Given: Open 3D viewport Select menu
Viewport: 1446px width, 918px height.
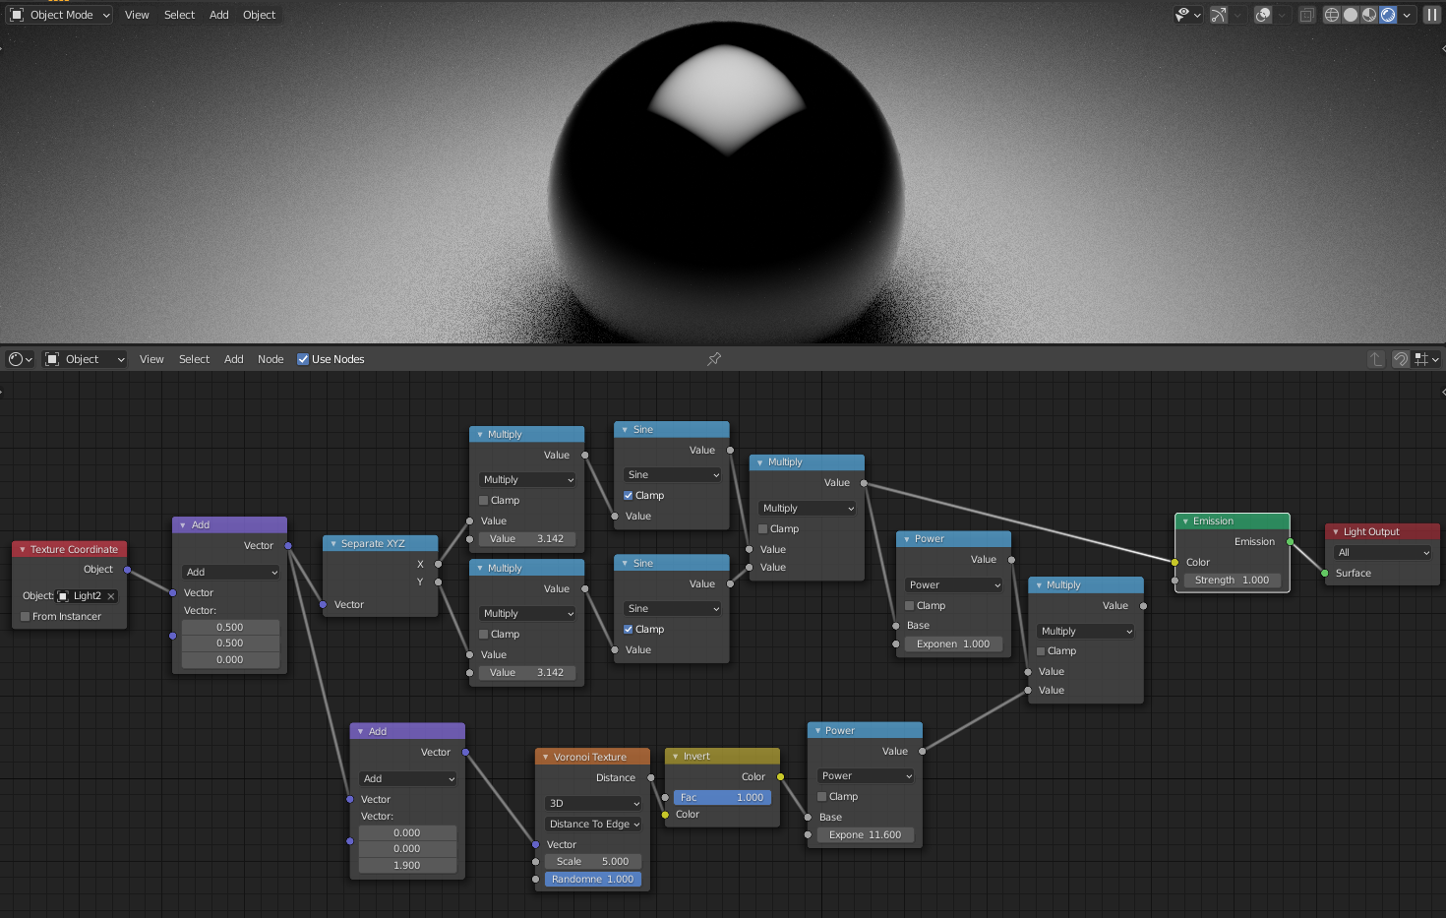Looking at the screenshot, I should pos(179,15).
